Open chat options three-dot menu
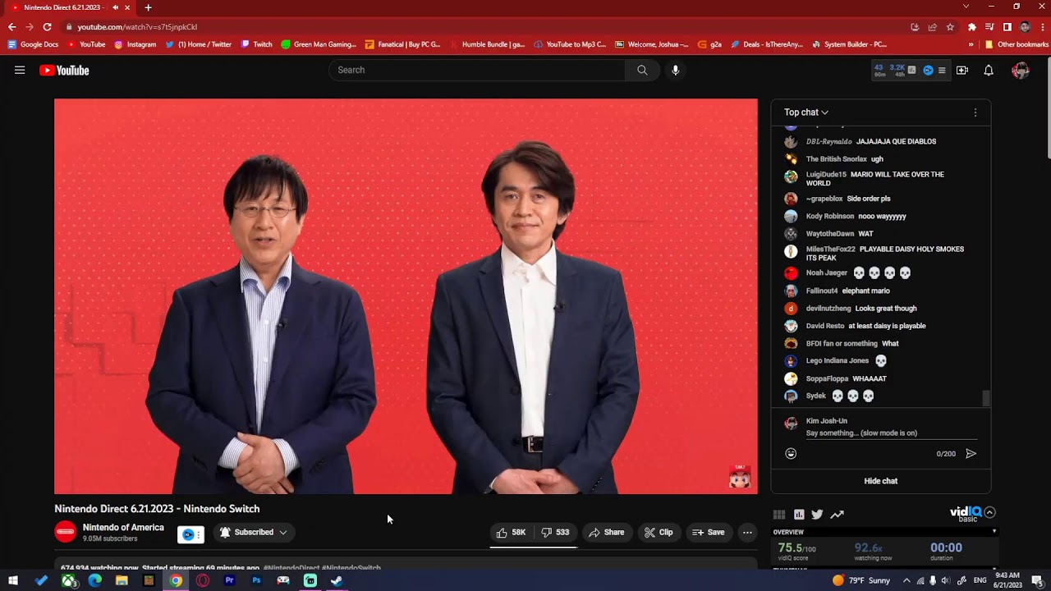This screenshot has height=591, width=1051. (x=975, y=112)
